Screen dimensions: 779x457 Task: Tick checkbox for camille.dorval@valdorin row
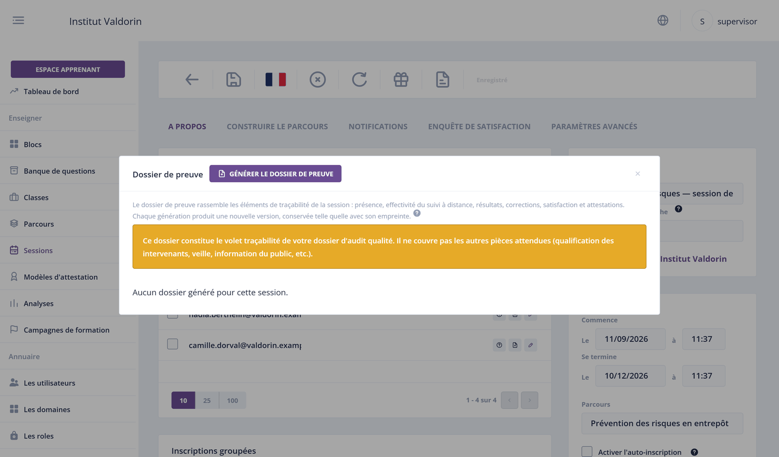click(x=173, y=344)
